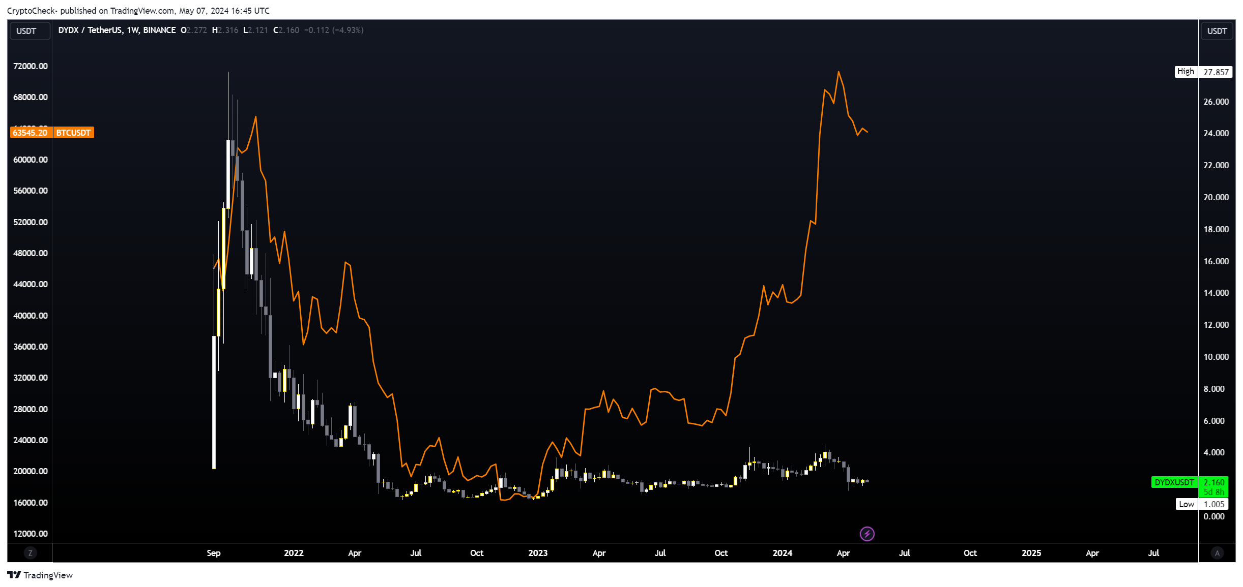Screen dimensions: 1243x587
Task: Click the Sep time axis label
Action: pyautogui.click(x=214, y=553)
